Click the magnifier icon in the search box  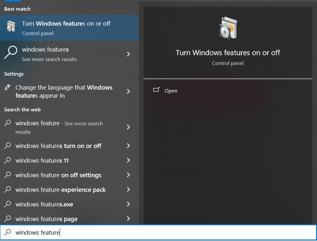(x=8, y=232)
